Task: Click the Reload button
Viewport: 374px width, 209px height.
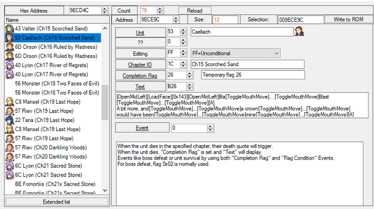Action: click(195, 11)
